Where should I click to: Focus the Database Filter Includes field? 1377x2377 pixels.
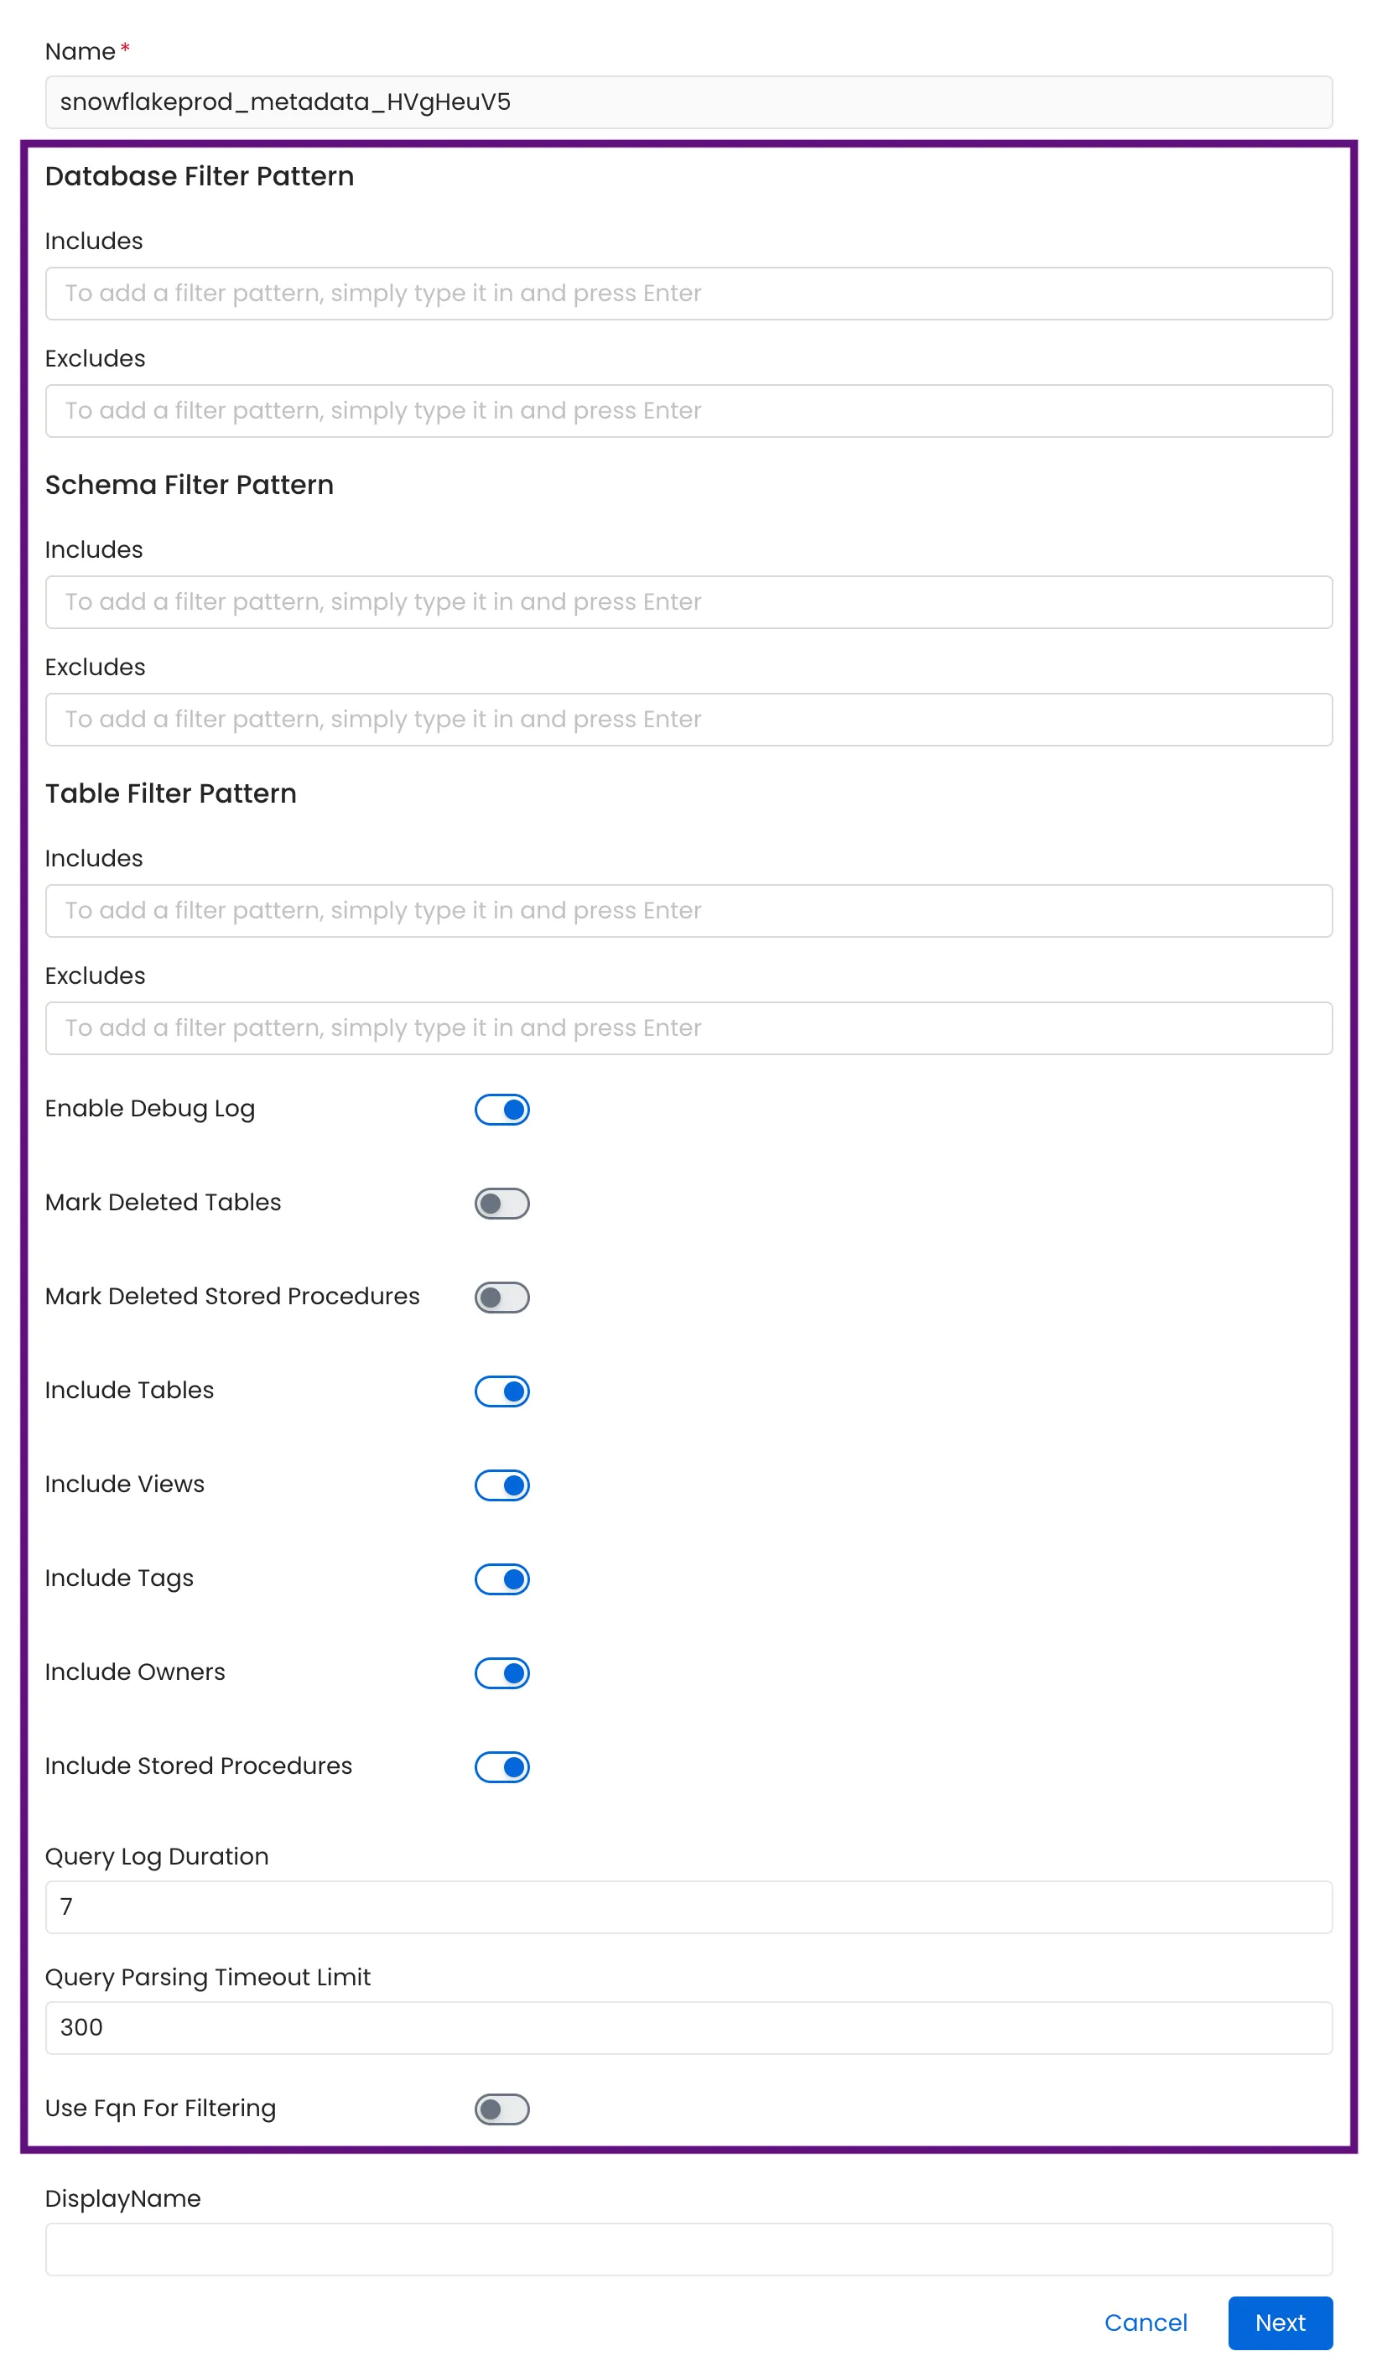[688, 294]
